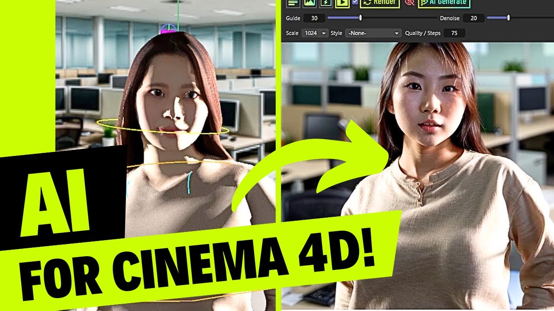
Task: Click the play arrow icon button
Action: [x=342, y=3]
